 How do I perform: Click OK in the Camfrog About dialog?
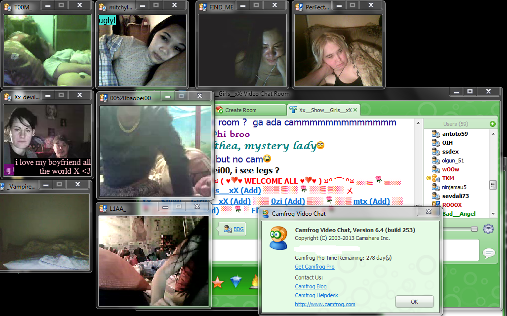415,302
